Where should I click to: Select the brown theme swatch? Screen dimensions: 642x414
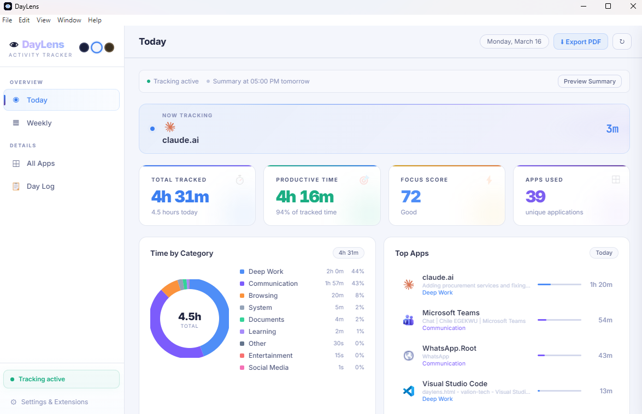tap(109, 47)
